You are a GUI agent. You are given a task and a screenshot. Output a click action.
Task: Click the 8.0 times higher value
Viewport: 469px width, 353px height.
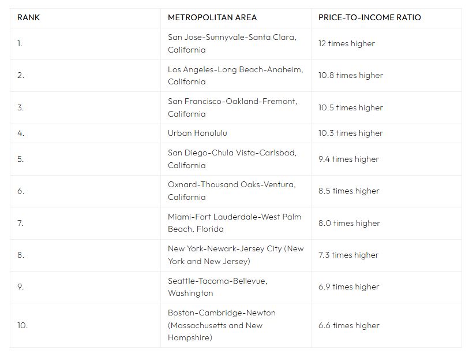349,223
